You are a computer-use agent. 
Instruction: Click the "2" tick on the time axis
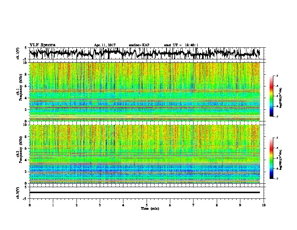[x=76, y=205]
